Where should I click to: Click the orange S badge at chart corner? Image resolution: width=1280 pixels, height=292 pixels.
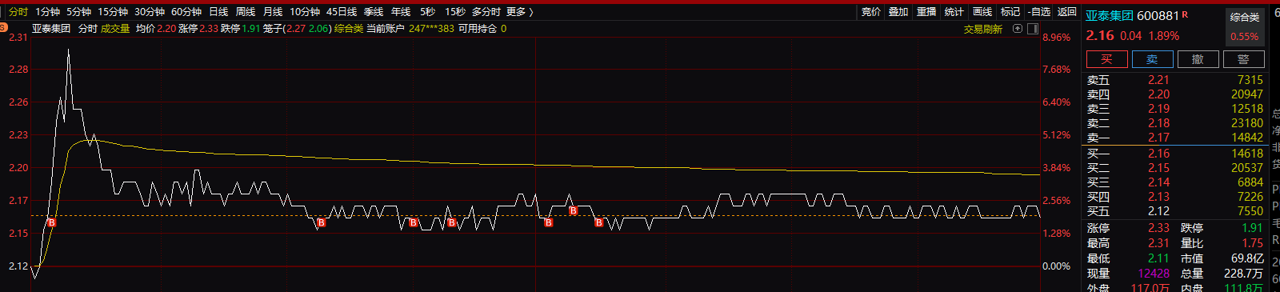(4, 28)
